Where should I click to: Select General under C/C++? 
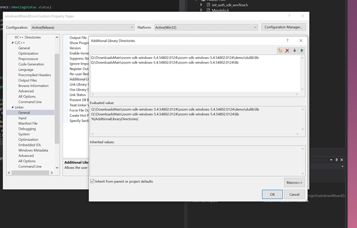[24, 48]
